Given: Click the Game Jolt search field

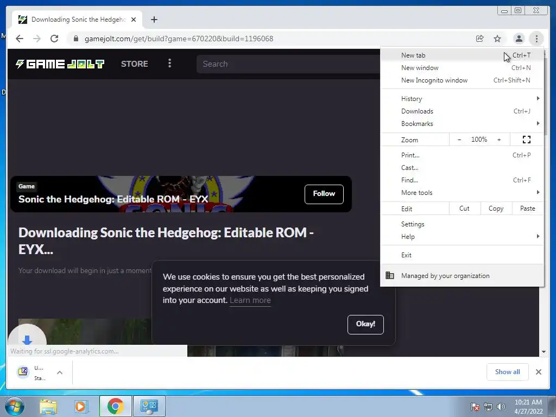Looking at the screenshot, I should [x=288, y=64].
